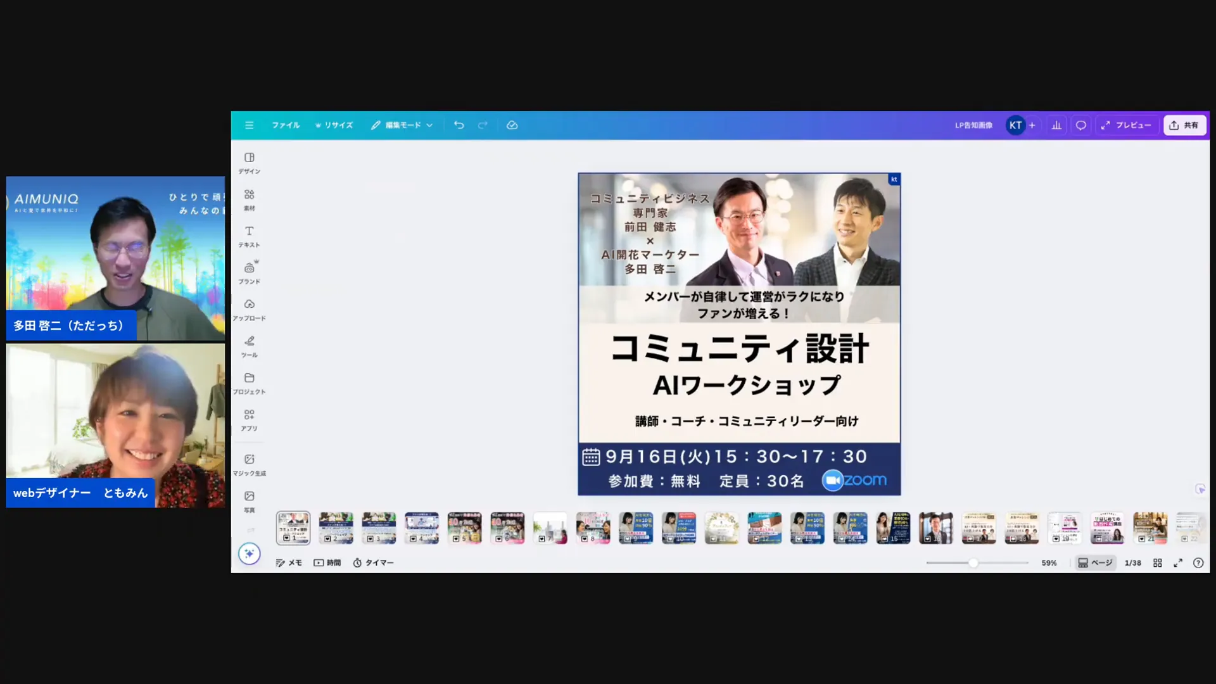Click the zoom logo on canvas
The height and width of the screenshot is (684, 1216).
tap(854, 481)
